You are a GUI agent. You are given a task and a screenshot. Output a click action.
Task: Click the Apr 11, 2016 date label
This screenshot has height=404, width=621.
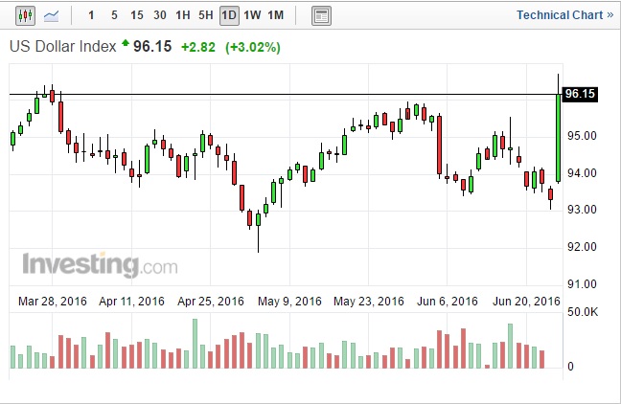pyautogui.click(x=131, y=302)
